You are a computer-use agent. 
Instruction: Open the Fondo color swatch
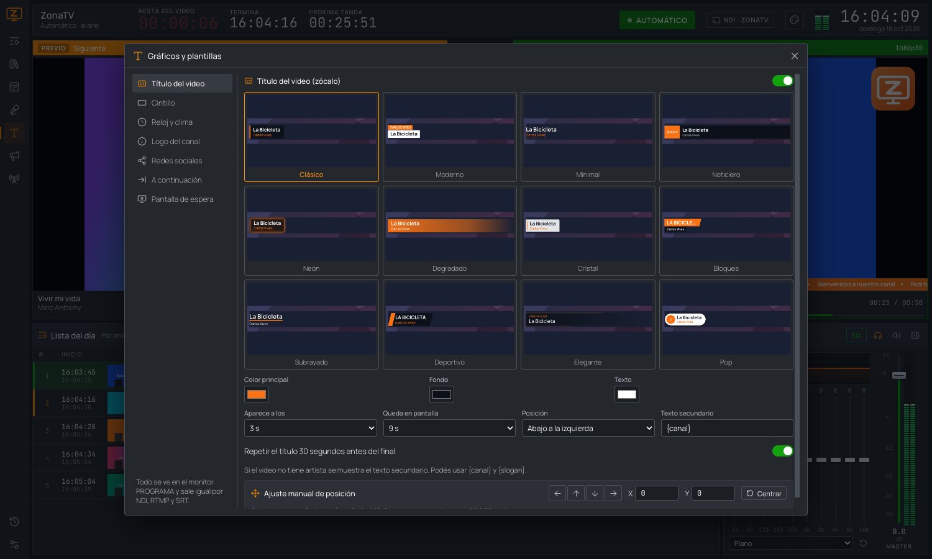point(442,394)
